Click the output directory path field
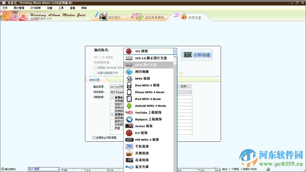The width and height of the screenshot is (306, 172). coord(117,86)
